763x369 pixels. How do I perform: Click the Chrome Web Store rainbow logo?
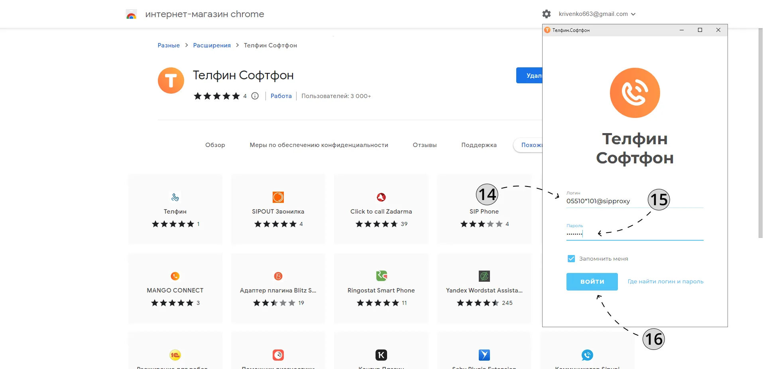click(x=131, y=14)
